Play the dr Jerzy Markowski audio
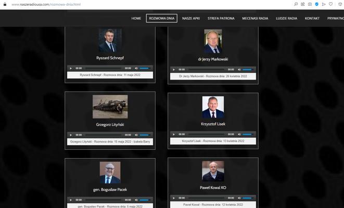 174,70
